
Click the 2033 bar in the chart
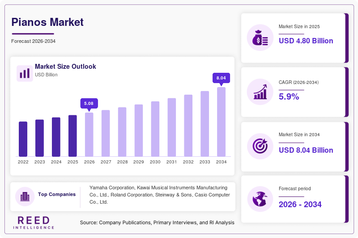205,124
